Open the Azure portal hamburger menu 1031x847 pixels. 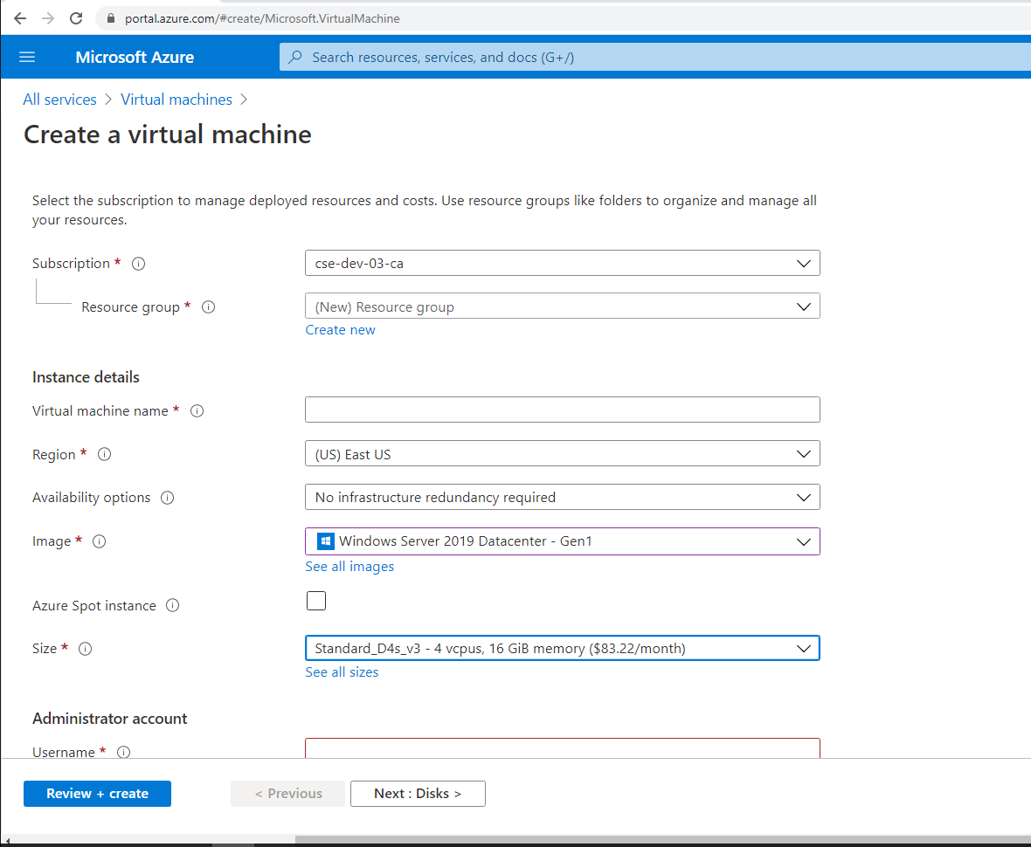click(x=27, y=57)
